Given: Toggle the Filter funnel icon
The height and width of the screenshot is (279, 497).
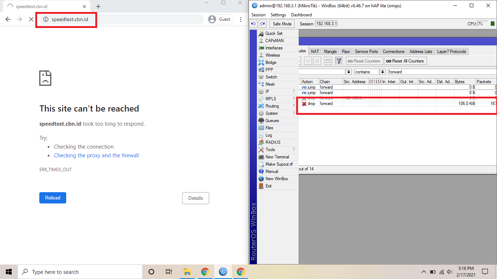Looking at the screenshot, I should 339,61.
